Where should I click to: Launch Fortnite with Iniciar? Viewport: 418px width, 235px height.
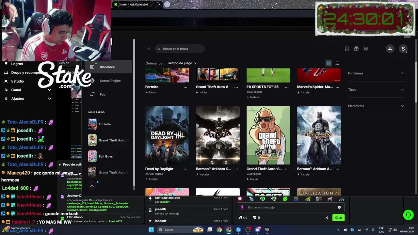pos(151,92)
